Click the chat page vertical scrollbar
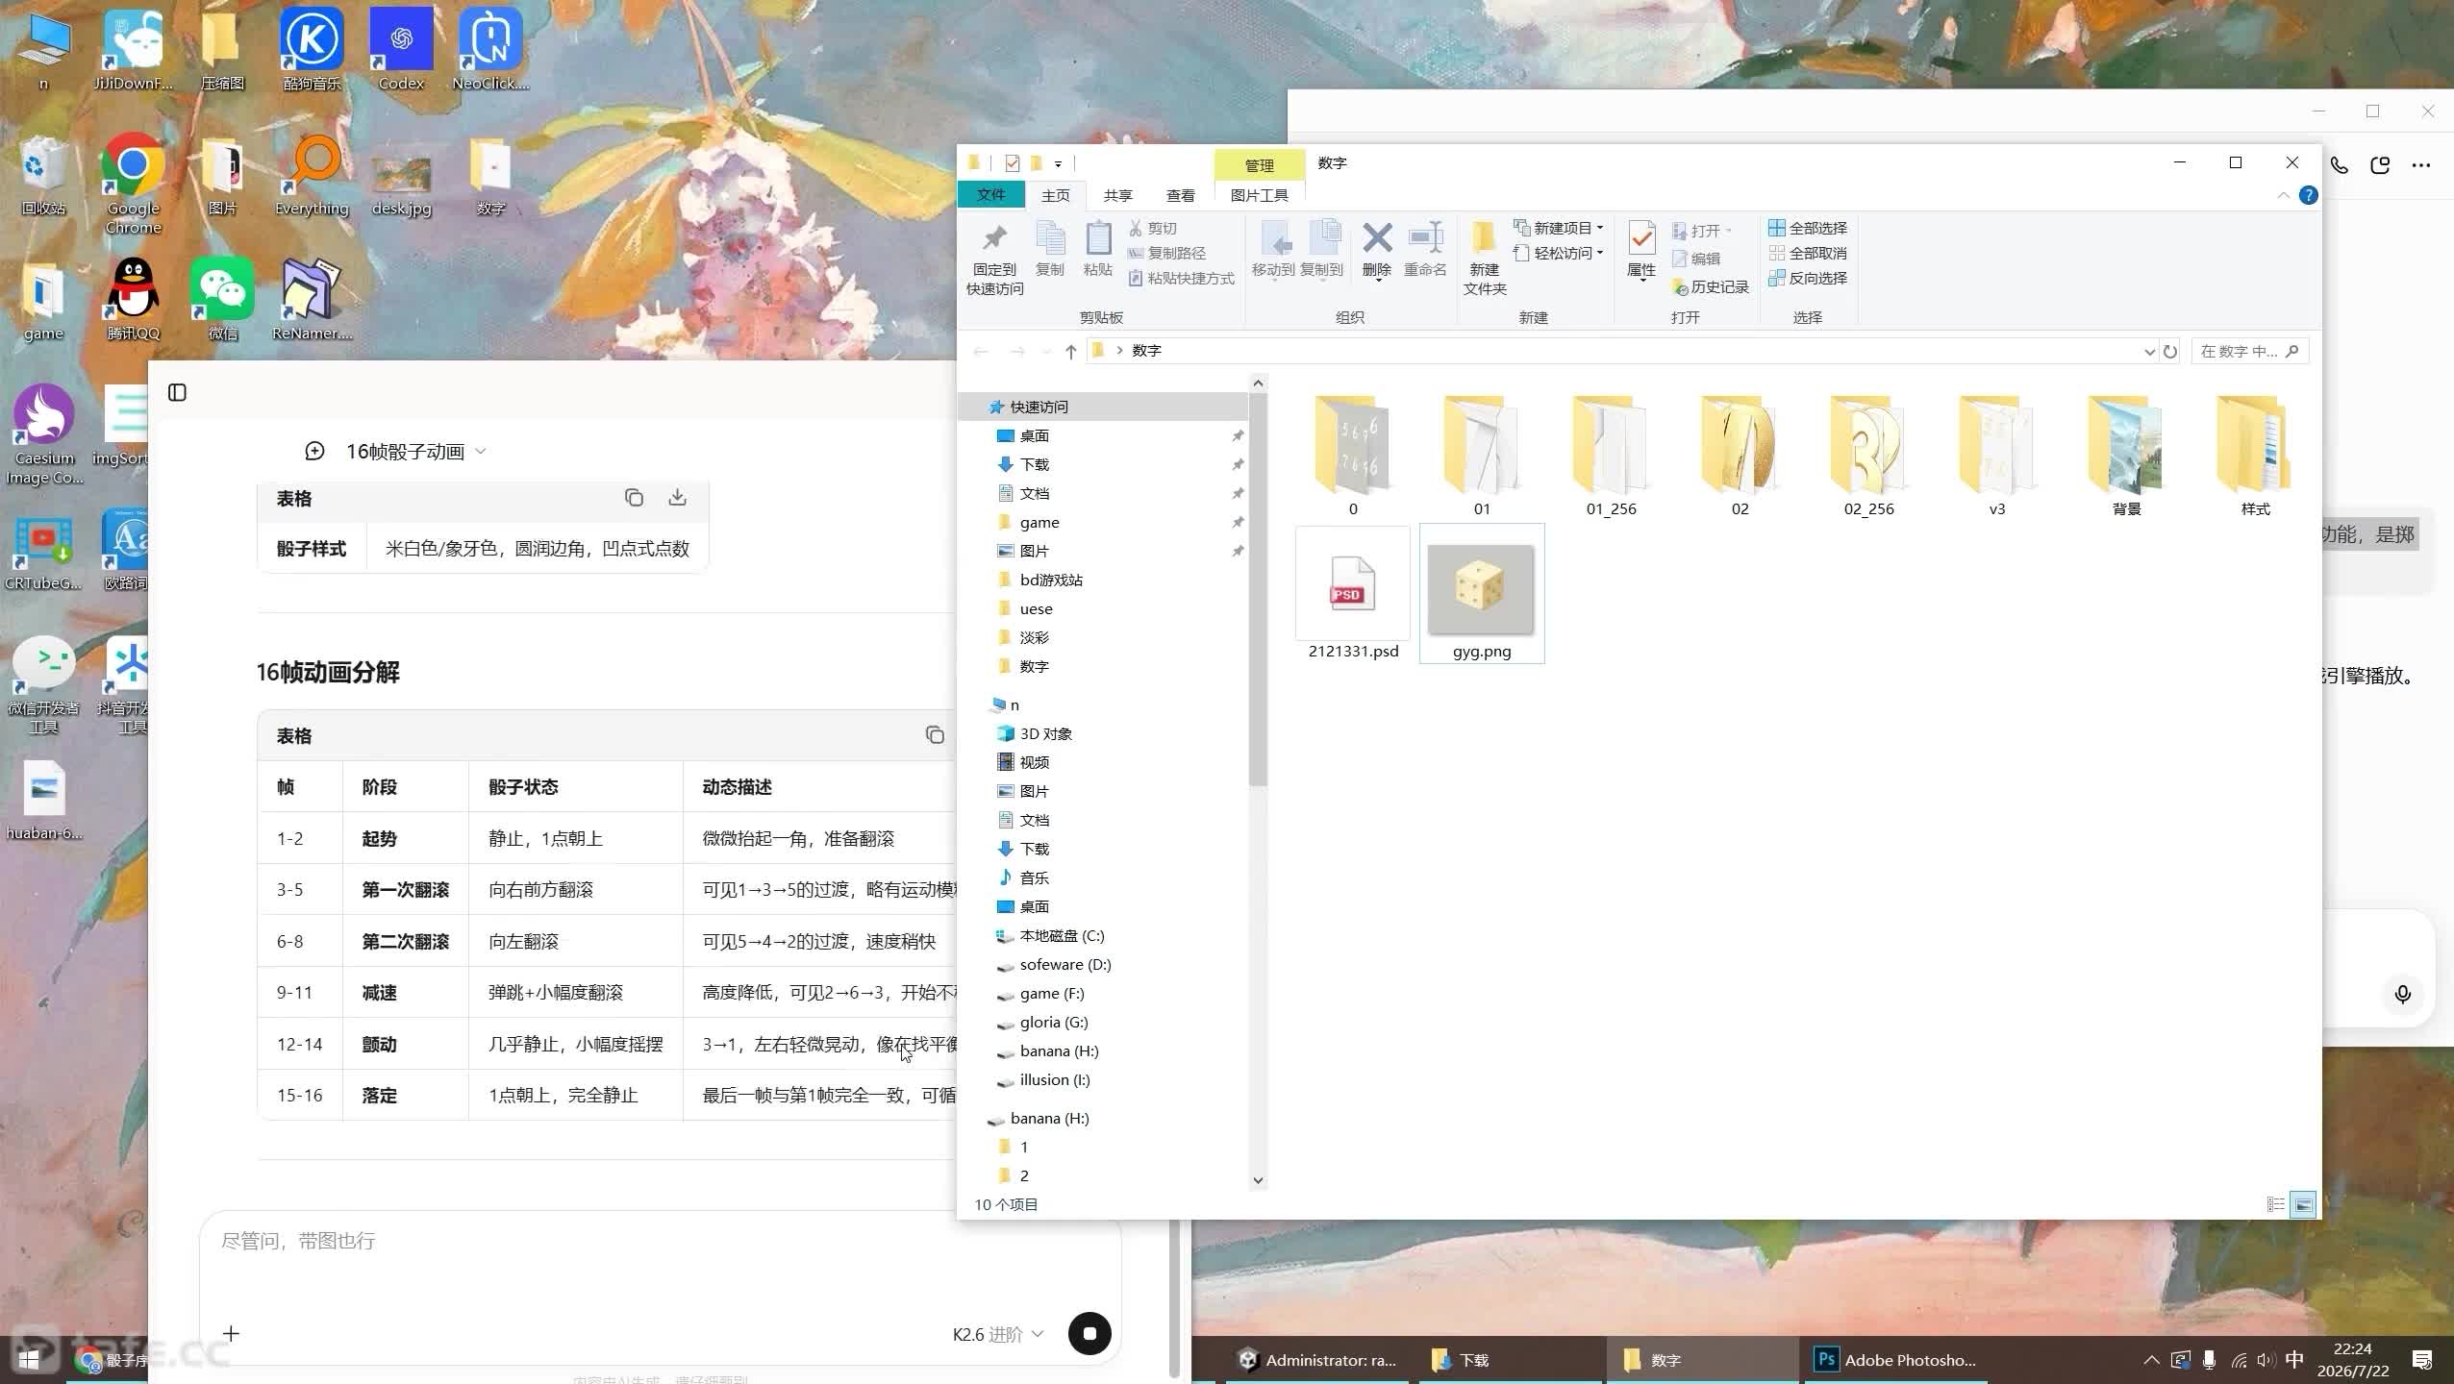 (1174, 1297)
